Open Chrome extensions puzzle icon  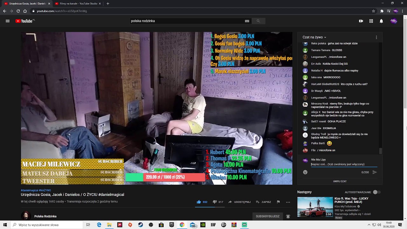click(x=382, y=11)
